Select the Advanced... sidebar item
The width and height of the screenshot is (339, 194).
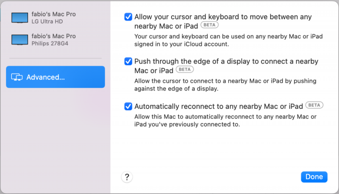pyautogui.click(x=55, y=77)
